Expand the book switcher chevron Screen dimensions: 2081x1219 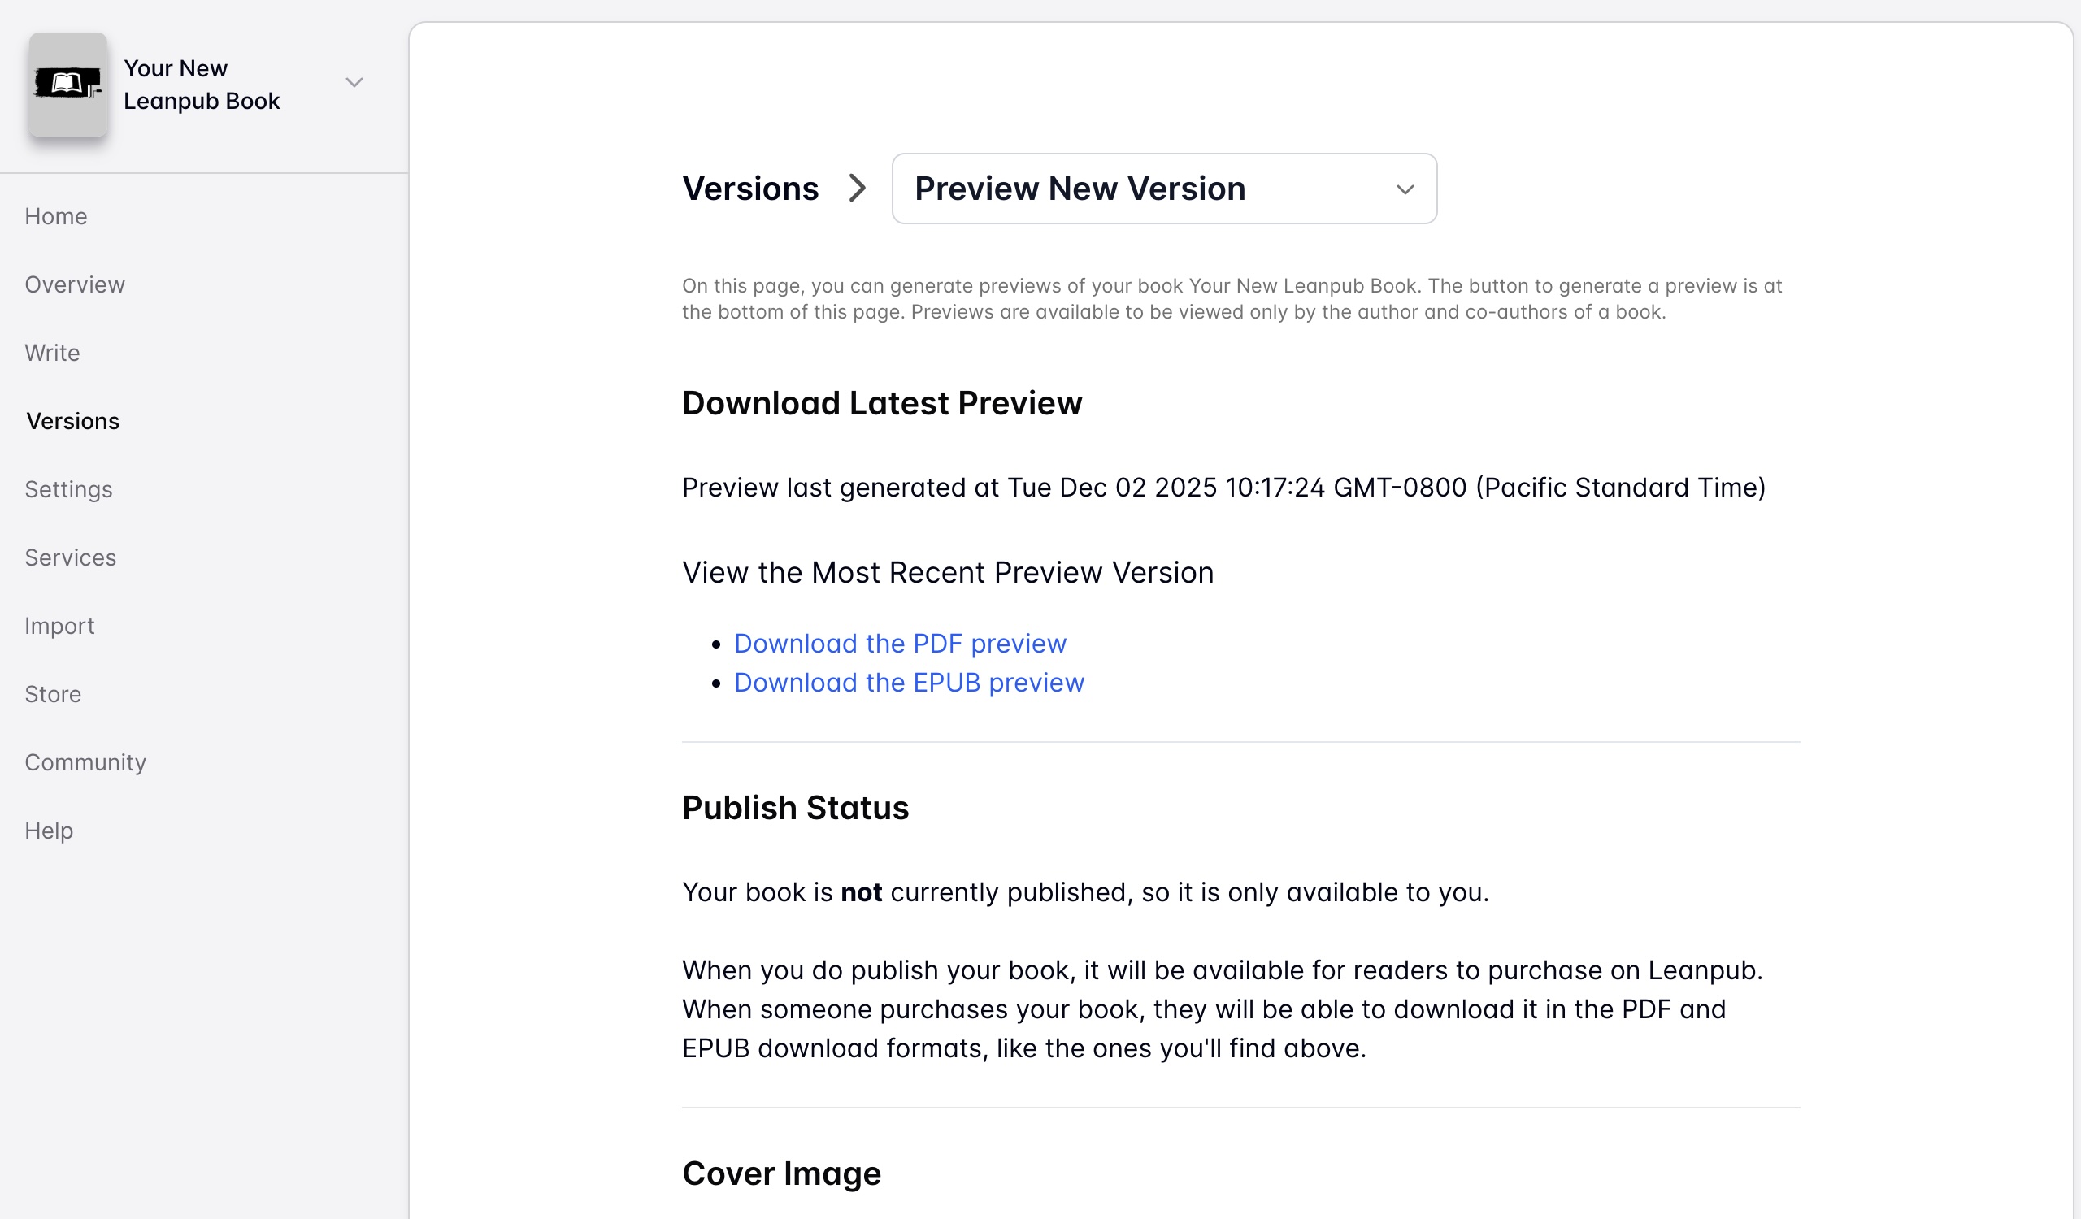(x=354, y=83)
